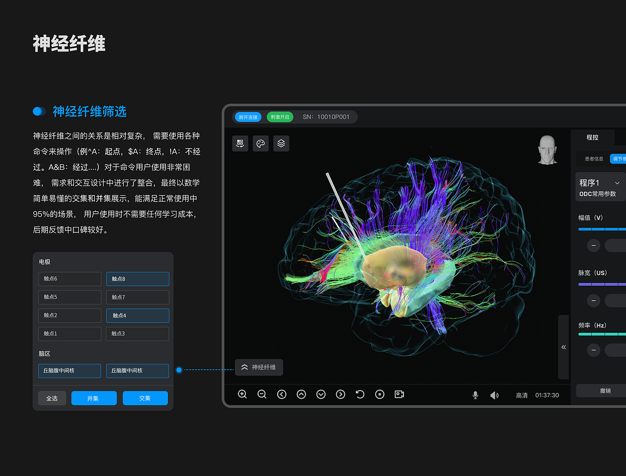The height and width of the screenshot is (476, 626).
Task: Decrease 幅值 with its minus button
Action: tap(593, 246)
